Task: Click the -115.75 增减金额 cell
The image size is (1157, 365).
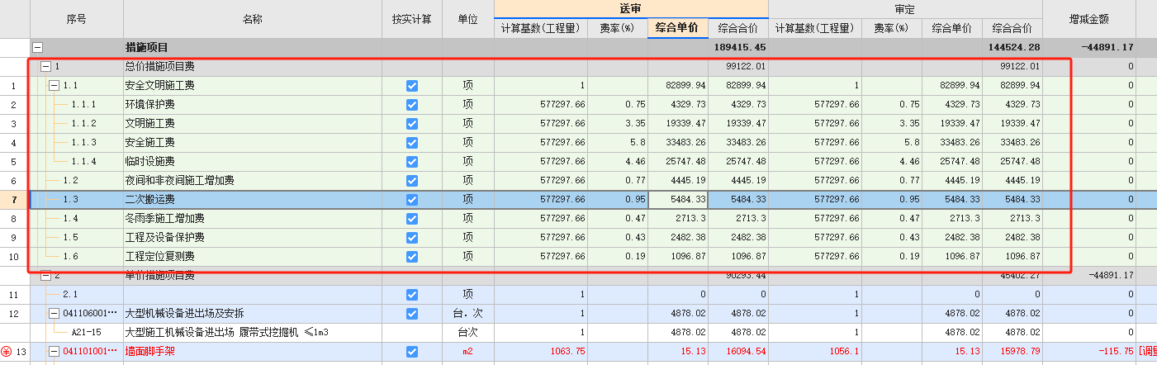Action: [x=1089, y=352]
